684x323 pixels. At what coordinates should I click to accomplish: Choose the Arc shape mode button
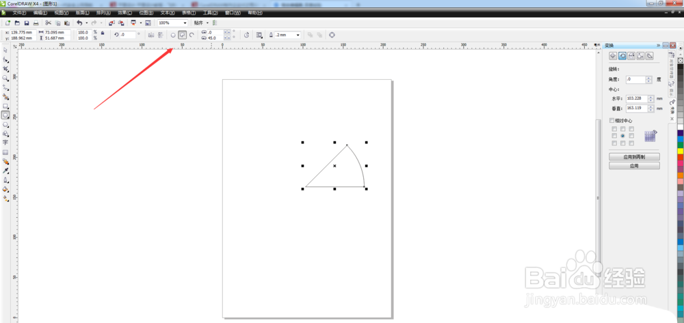192,34
